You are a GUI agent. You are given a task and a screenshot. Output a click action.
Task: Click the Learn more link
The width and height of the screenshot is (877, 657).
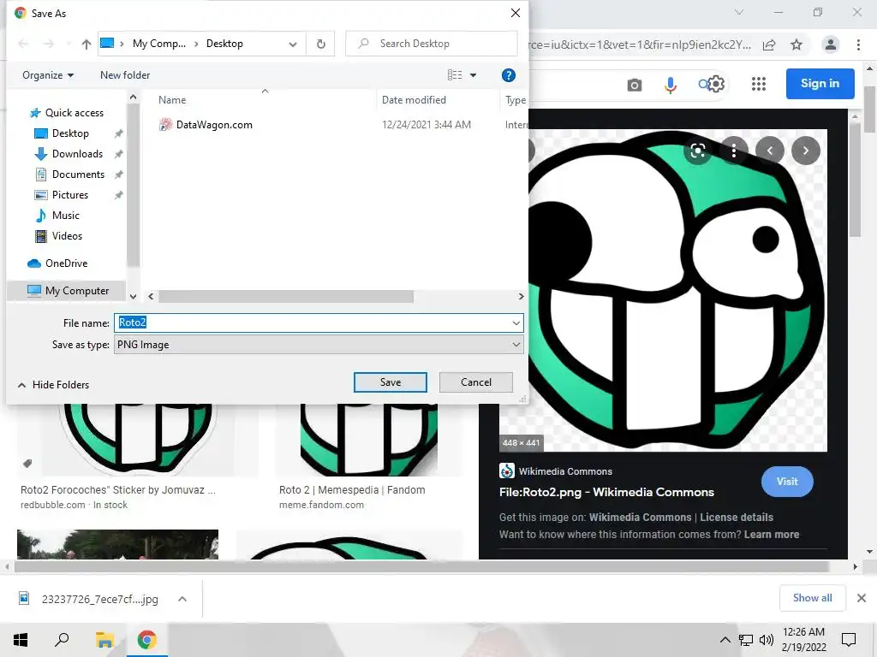(x=772, y=535)
